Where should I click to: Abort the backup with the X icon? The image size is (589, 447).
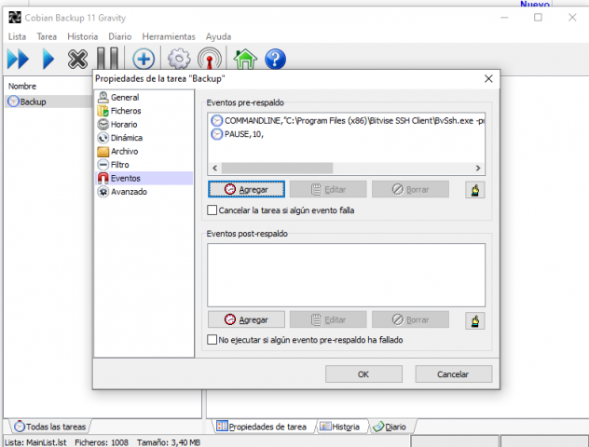click(x=77, y=59)
